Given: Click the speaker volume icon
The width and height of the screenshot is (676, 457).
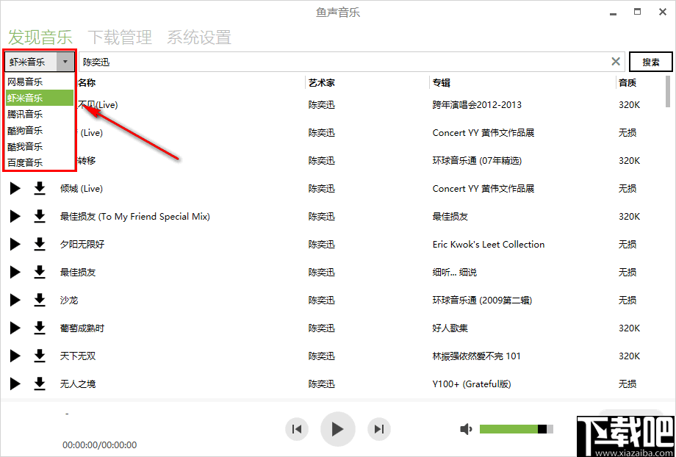Looking at the screenshot, I should pyautogui.click(x=466, y=428).
